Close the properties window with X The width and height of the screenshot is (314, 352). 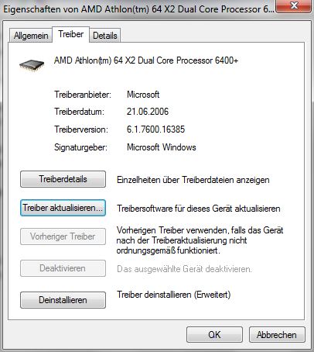coord(294,5)
